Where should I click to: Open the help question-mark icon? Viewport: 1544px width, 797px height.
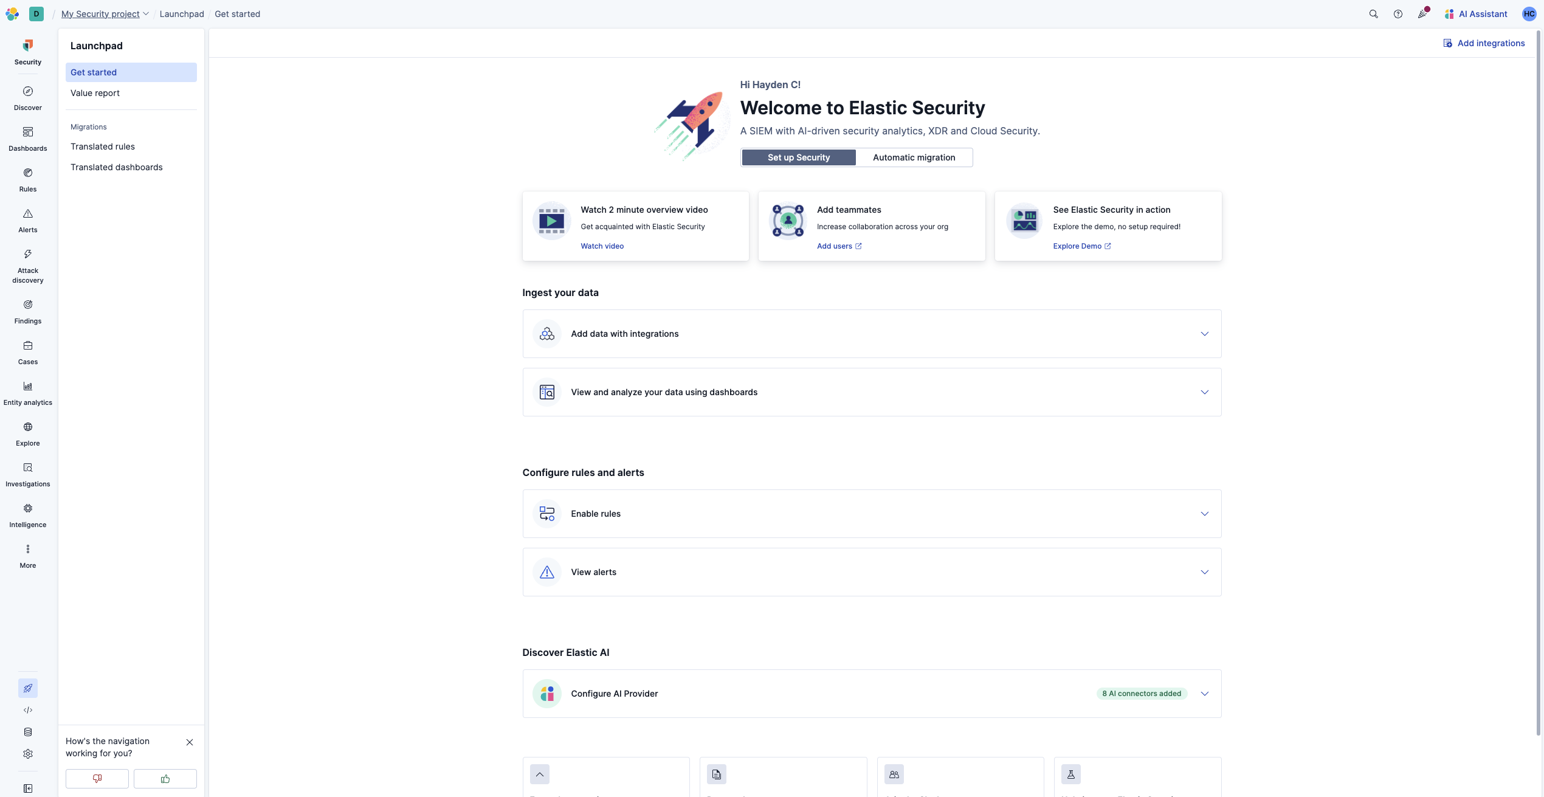click(x=1398, y=14)
